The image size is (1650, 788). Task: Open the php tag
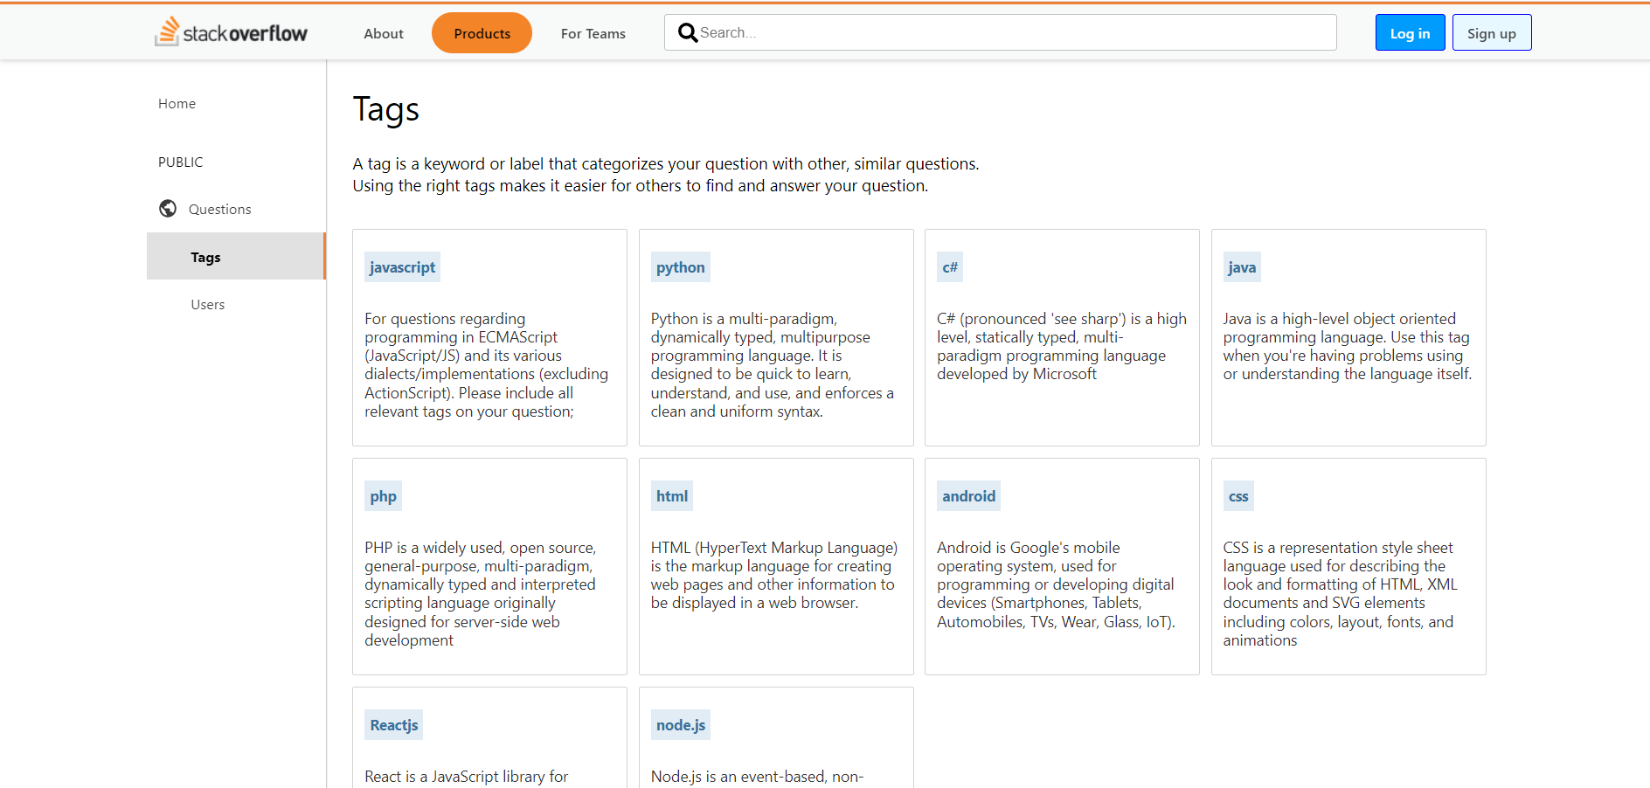click(383, 496)
